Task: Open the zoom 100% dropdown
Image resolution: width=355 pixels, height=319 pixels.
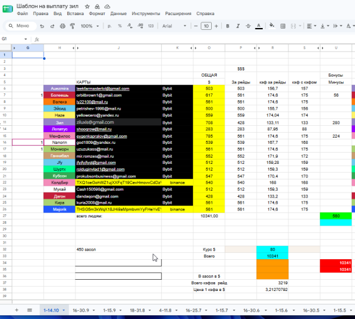Action: point(90,26)
